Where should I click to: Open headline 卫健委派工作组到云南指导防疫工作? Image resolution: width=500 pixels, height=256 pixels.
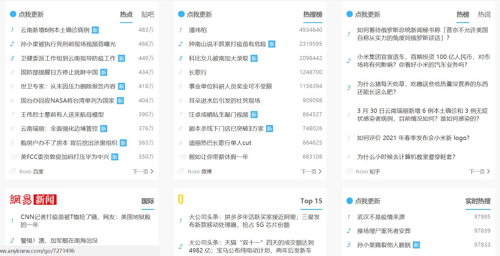pos(68,58)
